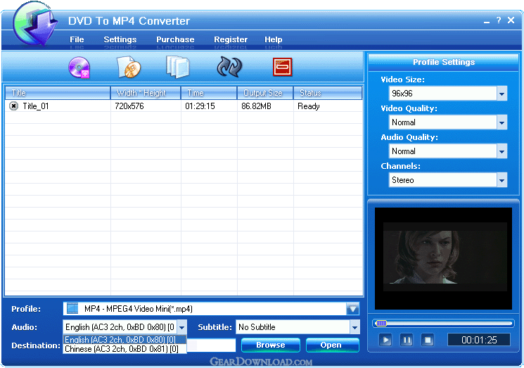Toggle the Title_01 row checkbox icon
524x368 pixels.
pyautogui.click(x=13, y=106)
